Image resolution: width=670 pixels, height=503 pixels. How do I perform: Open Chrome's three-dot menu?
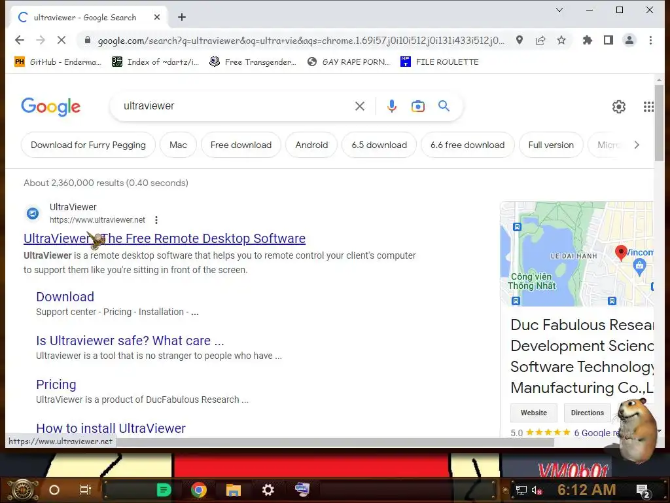tap(650, 40)
